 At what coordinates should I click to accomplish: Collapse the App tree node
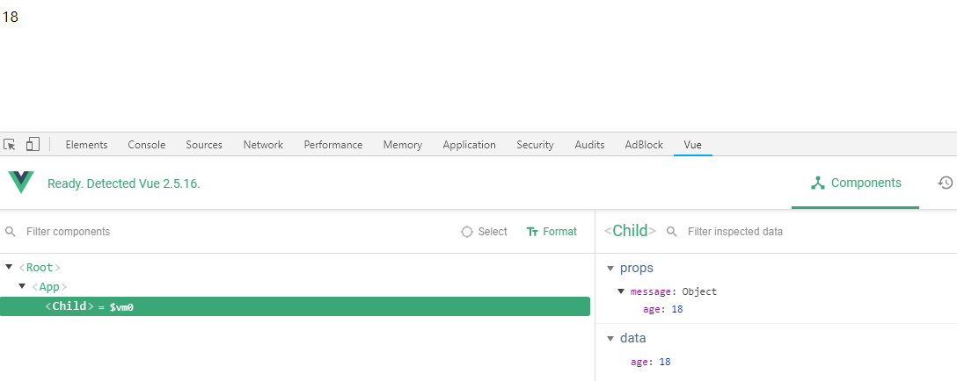tap(22, 286)
